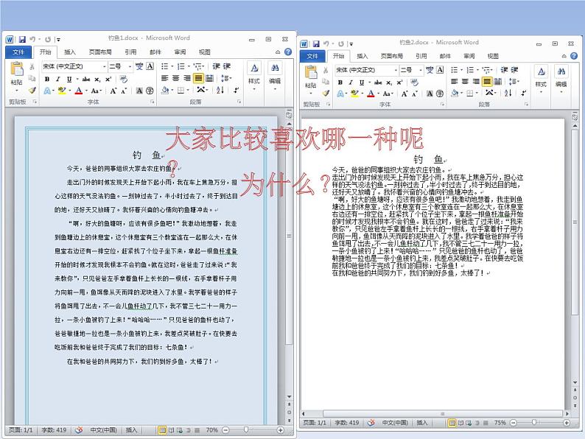Viewport: 585px width, 439px height.
Task: Click 中文(中国) language in 钓鱼1 status bar
Action: click(x=103, y=430)
